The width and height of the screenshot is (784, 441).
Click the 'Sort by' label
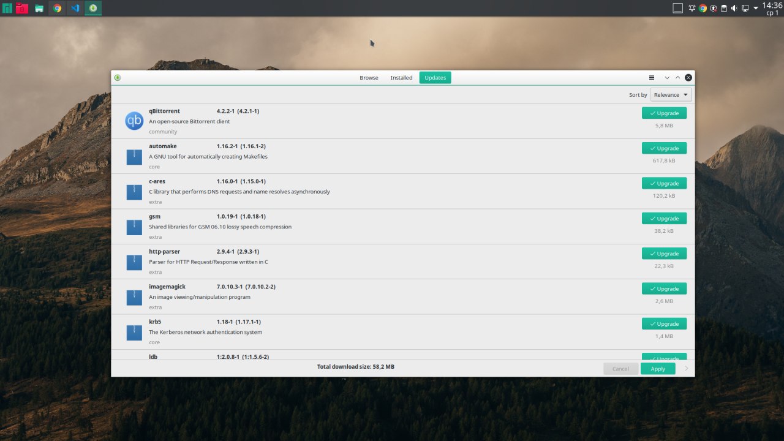(638, 95)
